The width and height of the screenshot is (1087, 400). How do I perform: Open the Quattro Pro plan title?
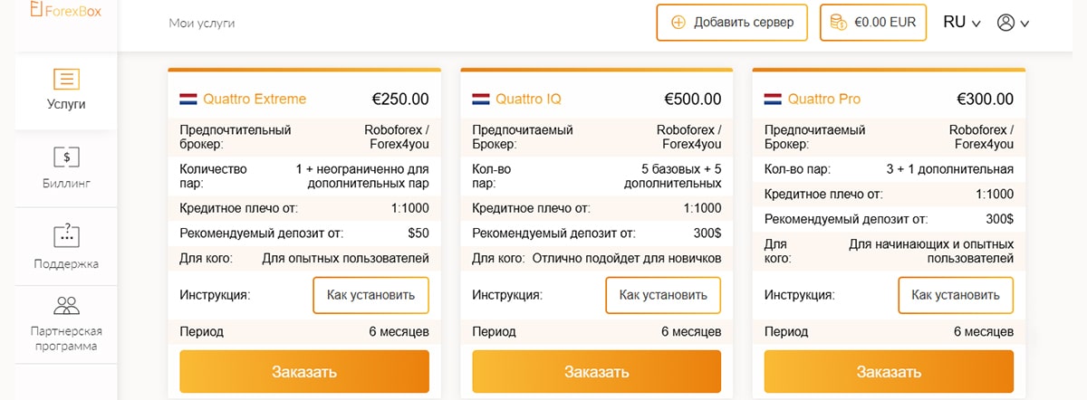point(824,100)
